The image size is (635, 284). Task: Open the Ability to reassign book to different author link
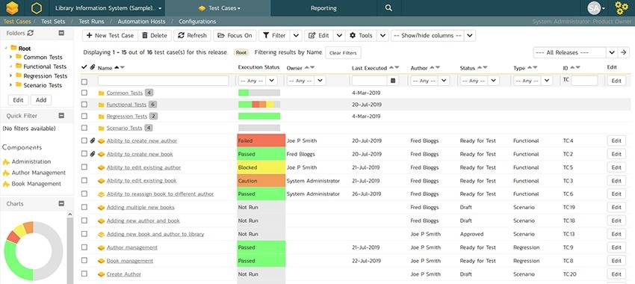tap(160, 194)
